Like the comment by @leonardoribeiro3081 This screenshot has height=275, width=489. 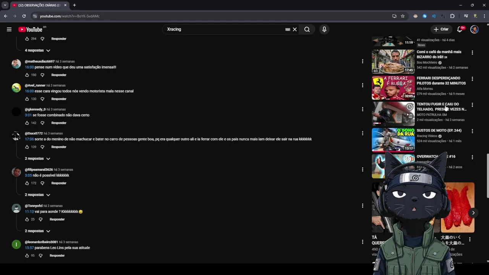point(27,256)
